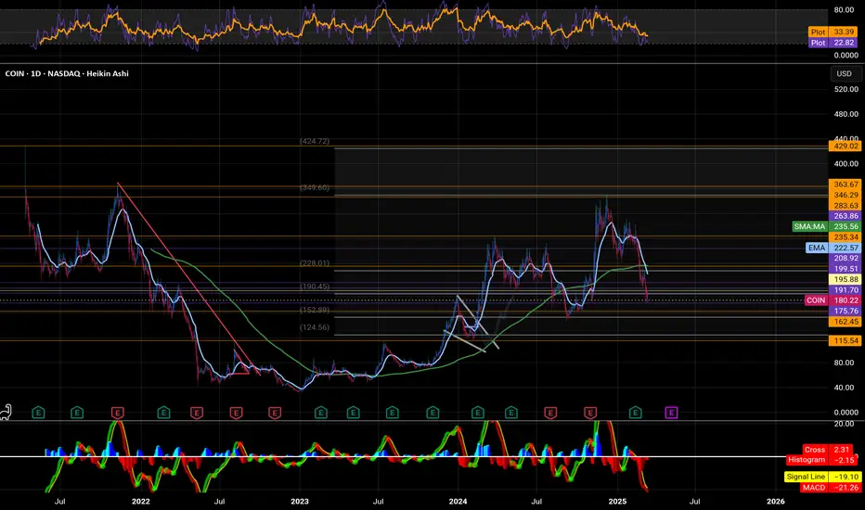Open the USD currency selector

(844, 73)
